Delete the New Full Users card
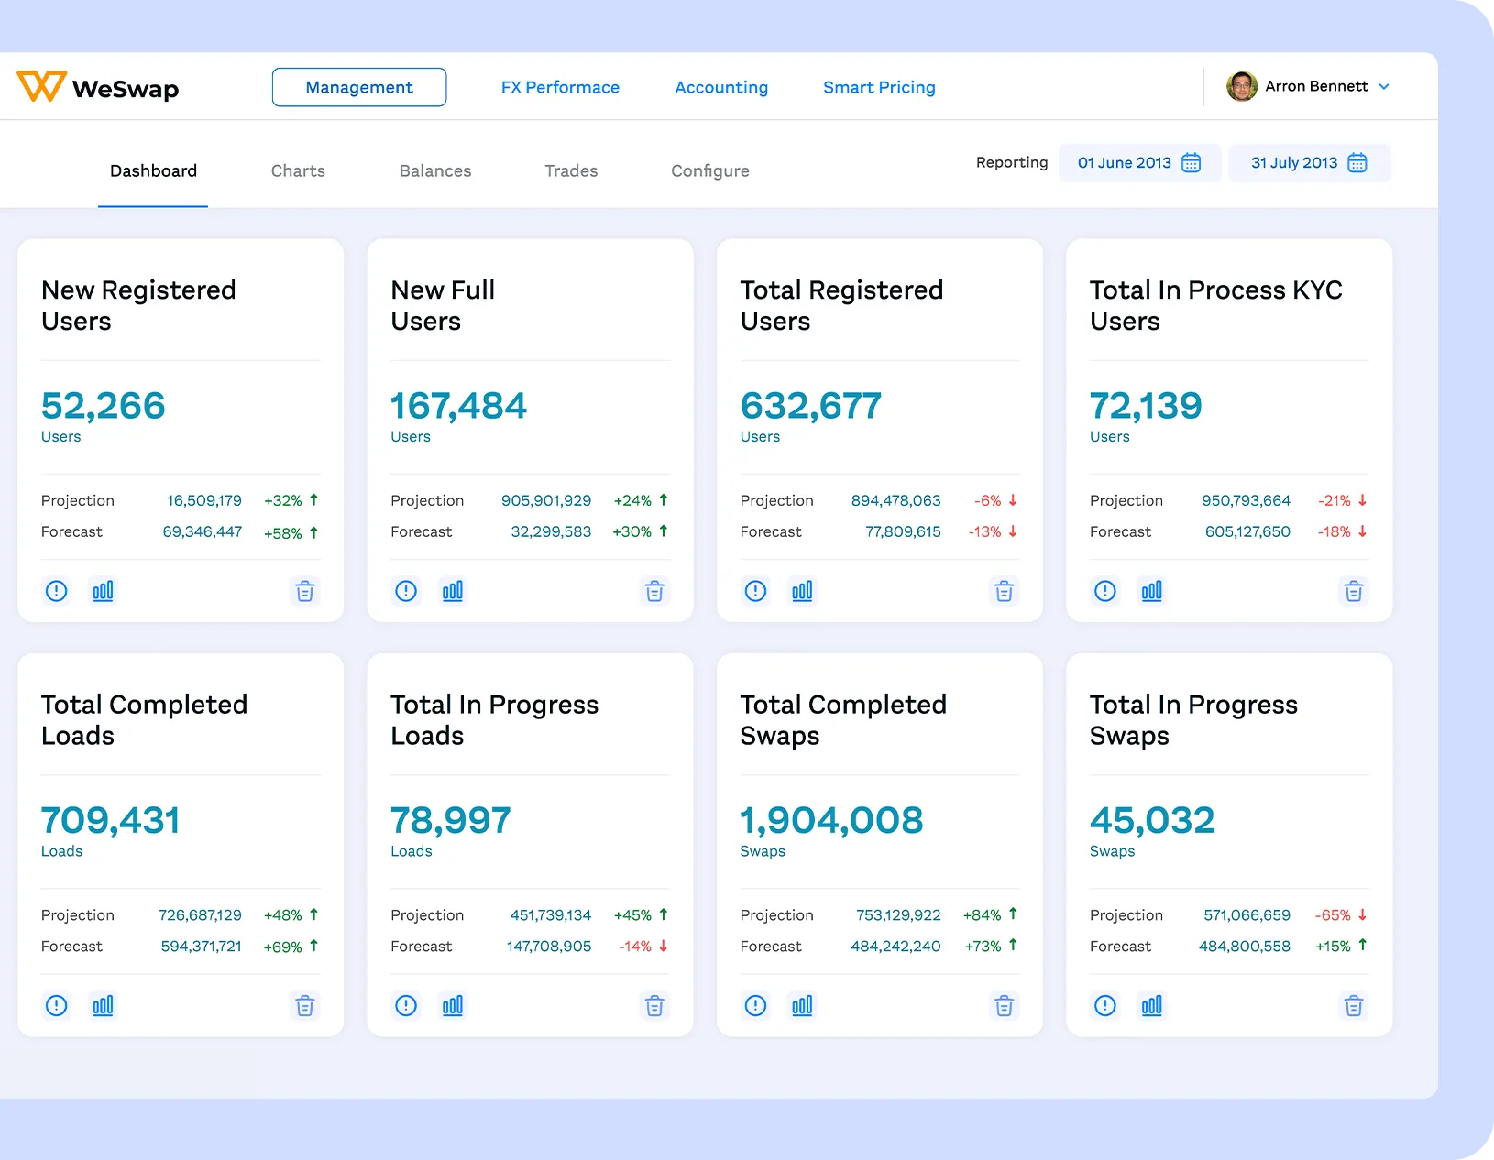This screenshot has width=1494, height=1160. pyautogui.click(x=654, y=591)
